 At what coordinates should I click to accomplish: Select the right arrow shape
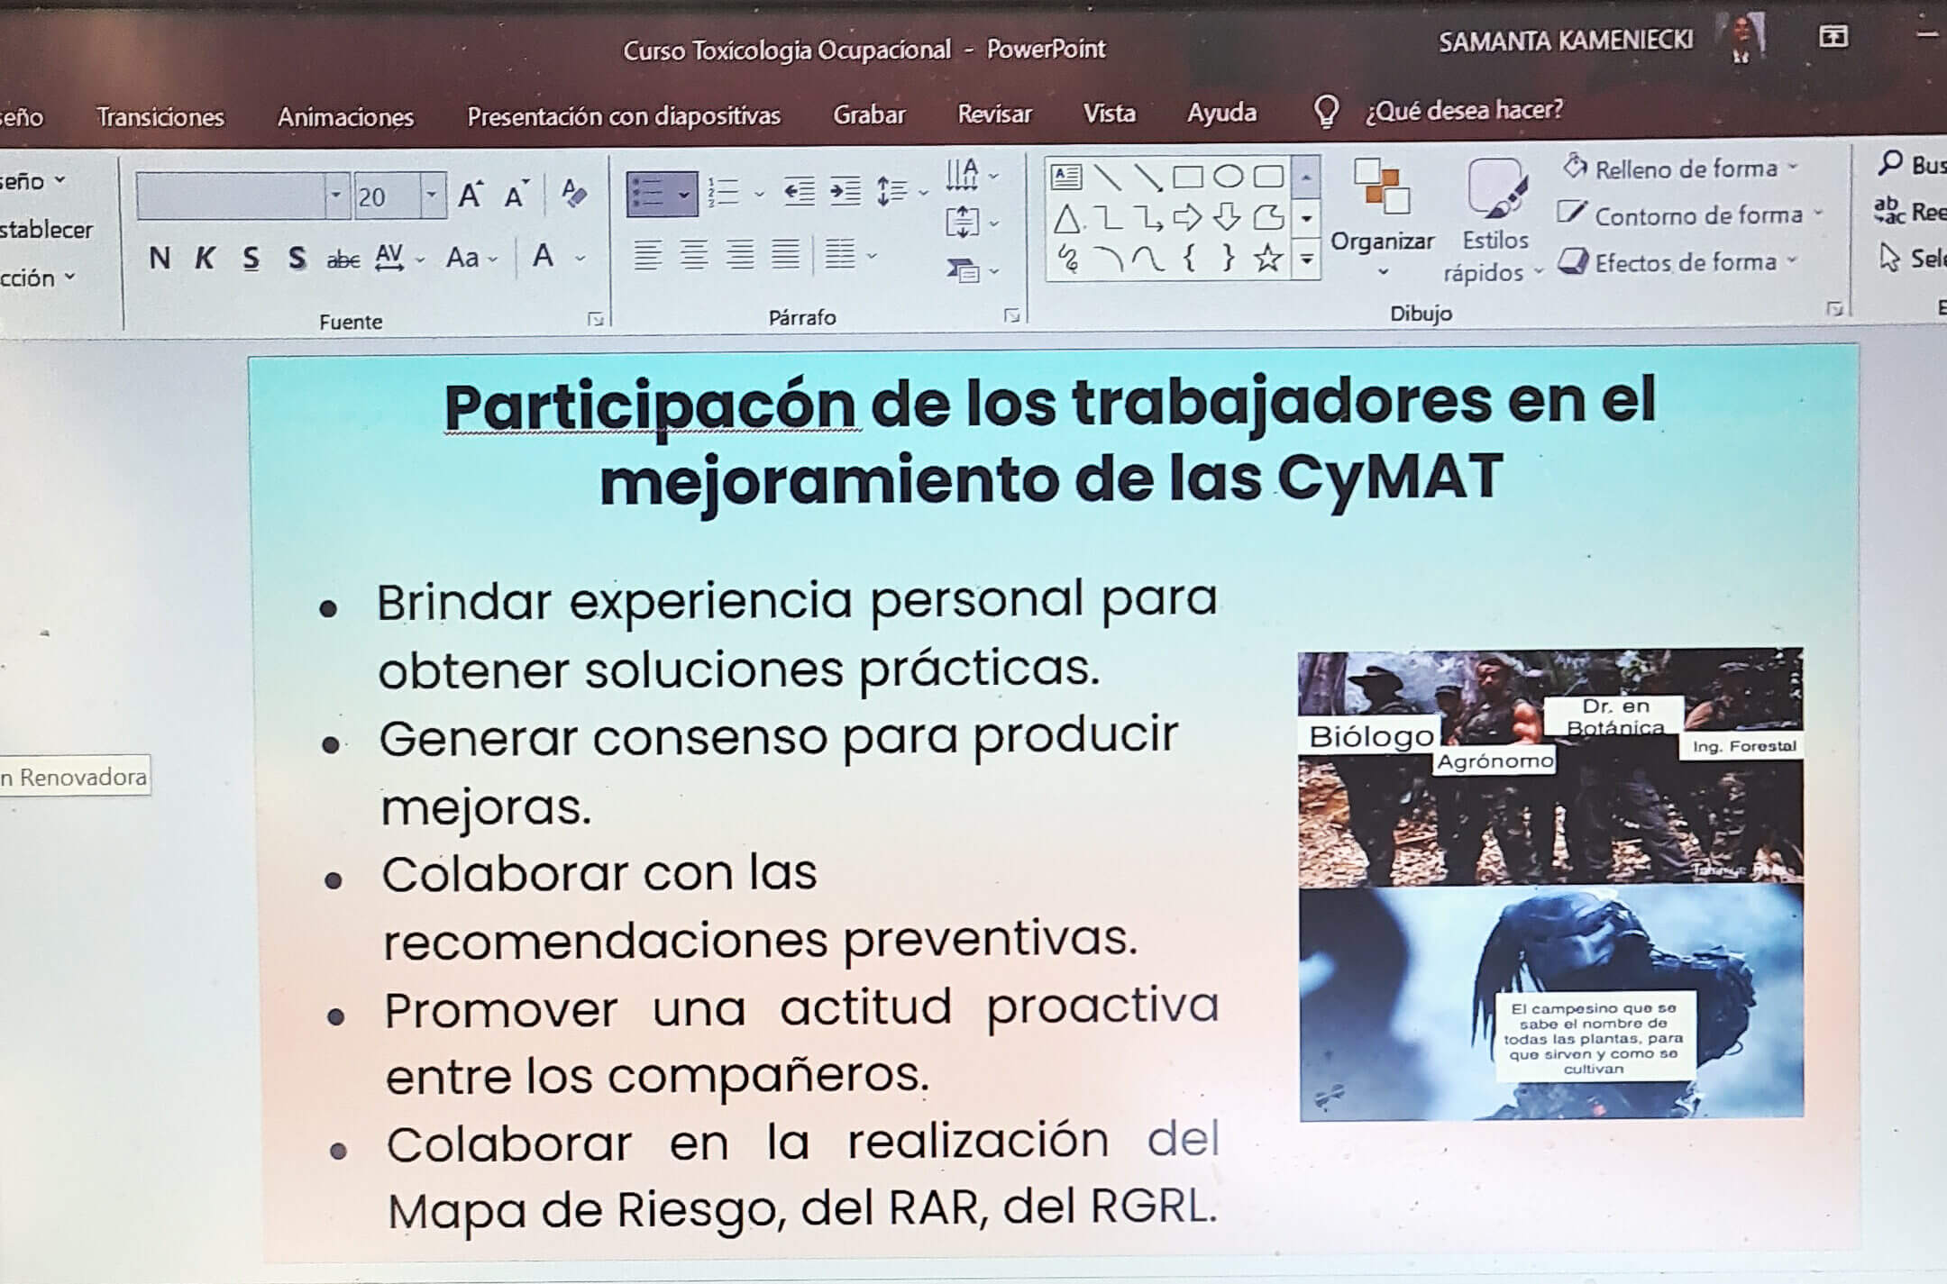click(x=1187, y=217)
